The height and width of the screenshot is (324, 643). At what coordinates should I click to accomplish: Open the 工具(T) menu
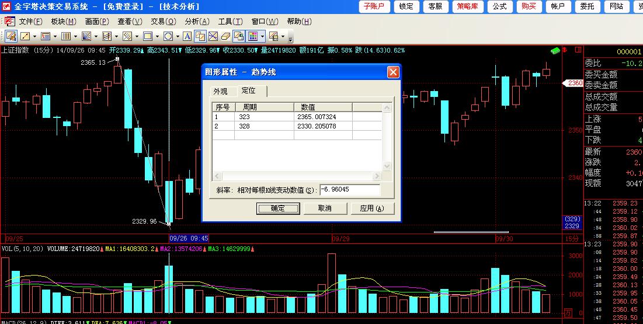point(231,22)
